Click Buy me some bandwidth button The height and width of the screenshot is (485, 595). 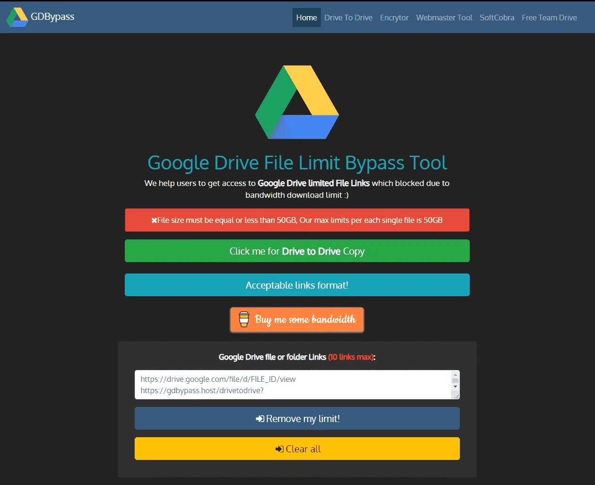coord(297,320)
